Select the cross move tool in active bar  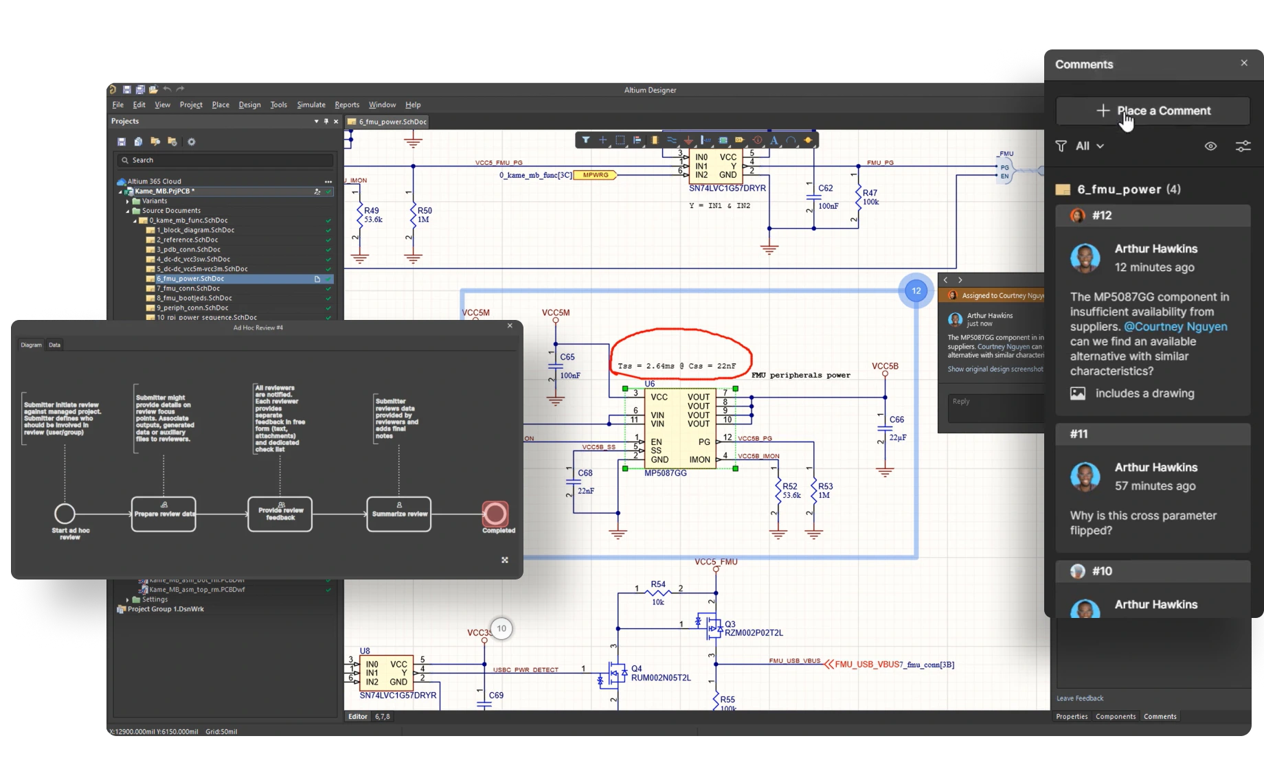603,140
